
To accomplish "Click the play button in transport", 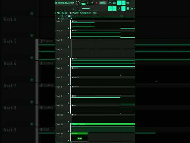I will 88,3.
